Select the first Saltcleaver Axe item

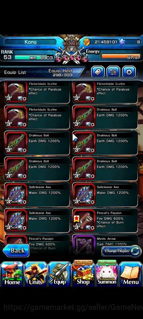pyautogui.click(x=37, y=194)
